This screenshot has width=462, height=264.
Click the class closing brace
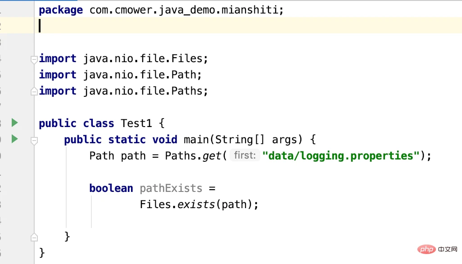click(42, 253)
